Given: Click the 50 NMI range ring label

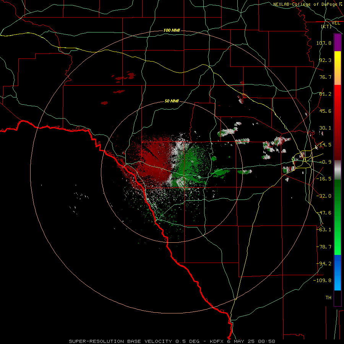Looking at the screenshot, I should (x=172, y=101).
